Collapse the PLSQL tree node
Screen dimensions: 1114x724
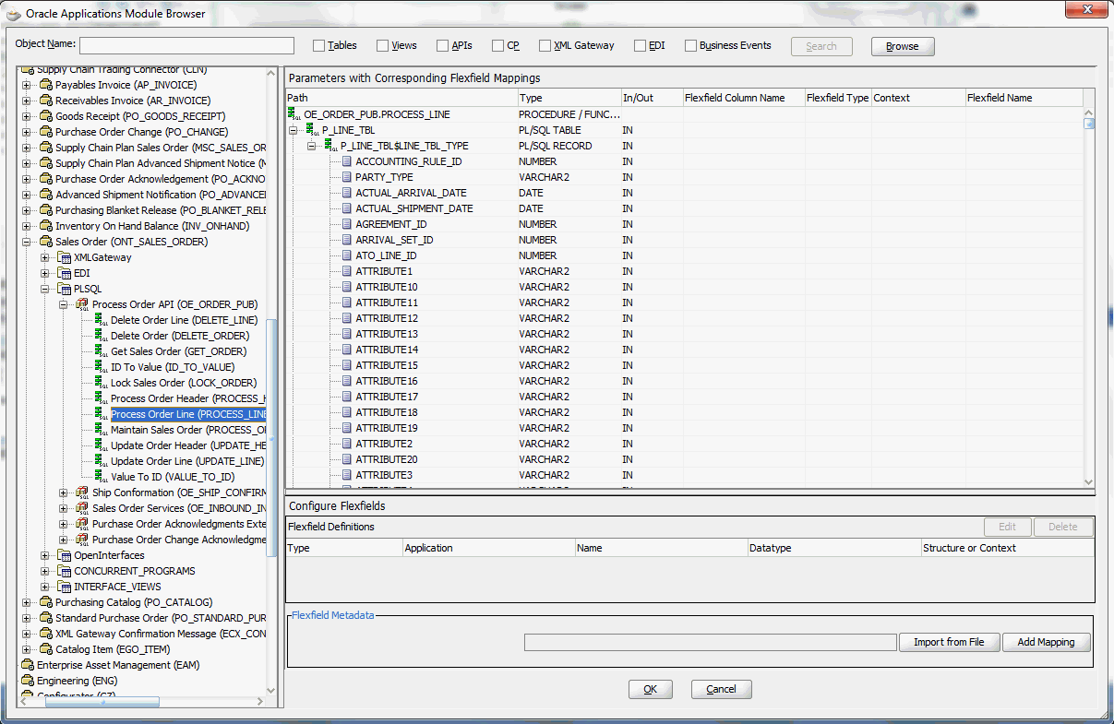point(45,289)
